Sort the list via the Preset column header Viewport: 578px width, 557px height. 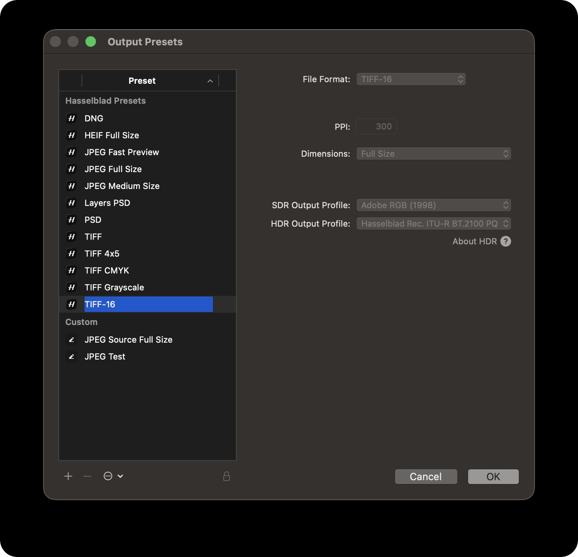[150, 81]
